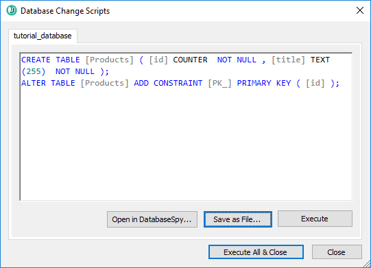
Task: Click ADD CONSTRAINT in the script
Action: 168,83
